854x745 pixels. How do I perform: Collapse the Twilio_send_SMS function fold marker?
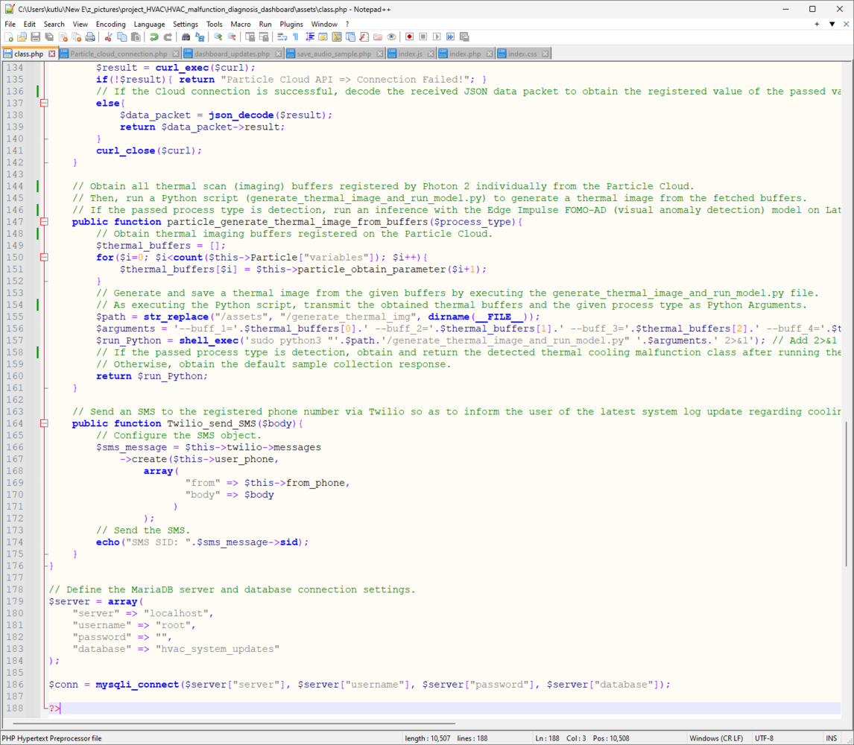click(x=44, y=424)
